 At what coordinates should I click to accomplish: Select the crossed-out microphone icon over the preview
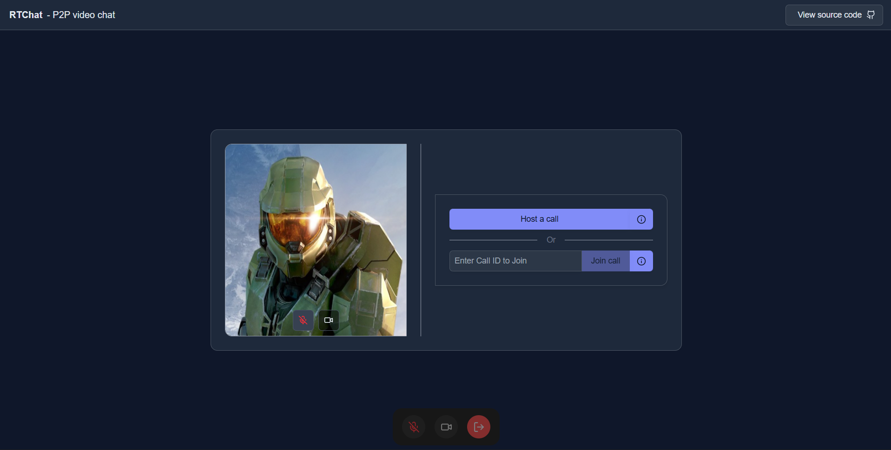coord(303,320)
